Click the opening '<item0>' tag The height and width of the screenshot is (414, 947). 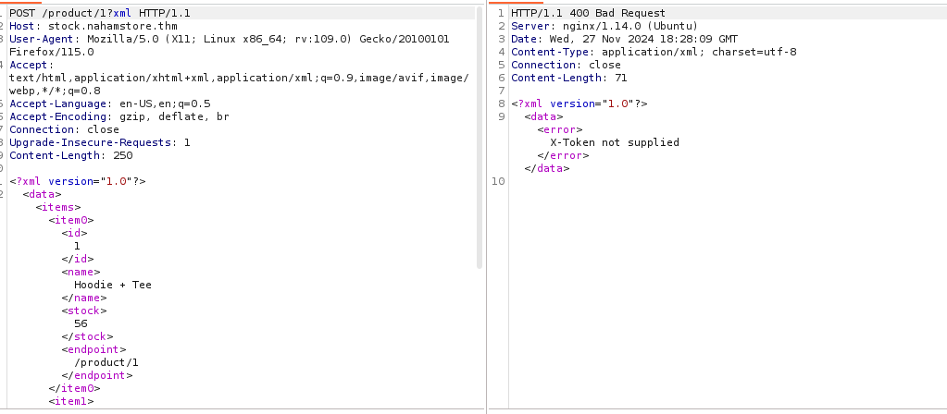click(71, 221)
